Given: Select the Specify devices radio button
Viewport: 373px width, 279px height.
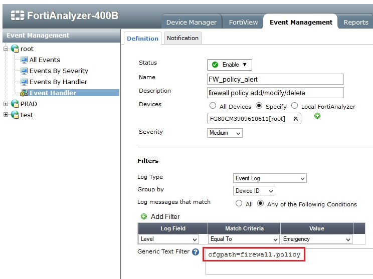Looking at the screenshot, I should pos(259,106).
